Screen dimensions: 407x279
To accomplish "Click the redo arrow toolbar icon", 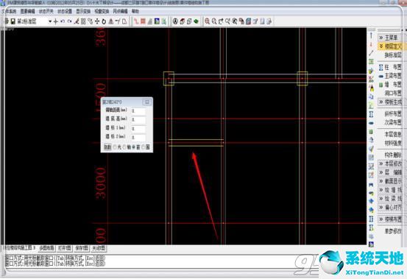I will tap(69, 21).
